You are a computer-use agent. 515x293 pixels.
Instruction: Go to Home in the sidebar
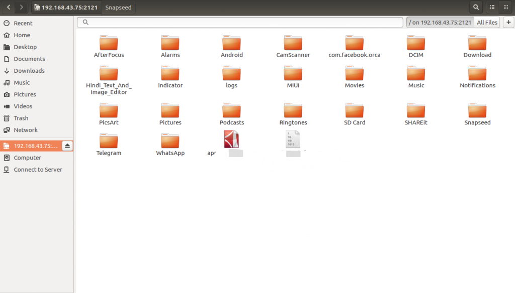click(x=37, y=35)
